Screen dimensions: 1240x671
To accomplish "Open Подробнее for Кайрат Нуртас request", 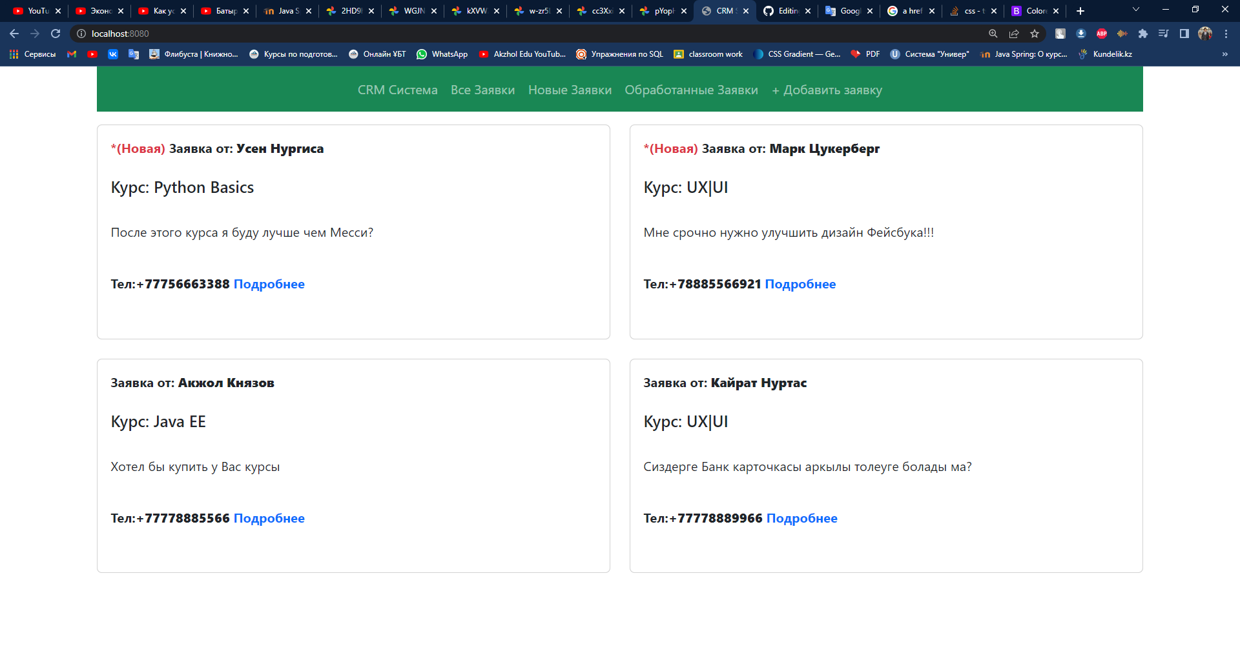I will 801,519.
